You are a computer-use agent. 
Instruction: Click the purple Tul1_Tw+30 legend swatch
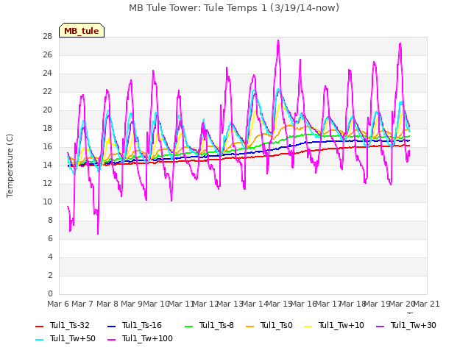380,327
